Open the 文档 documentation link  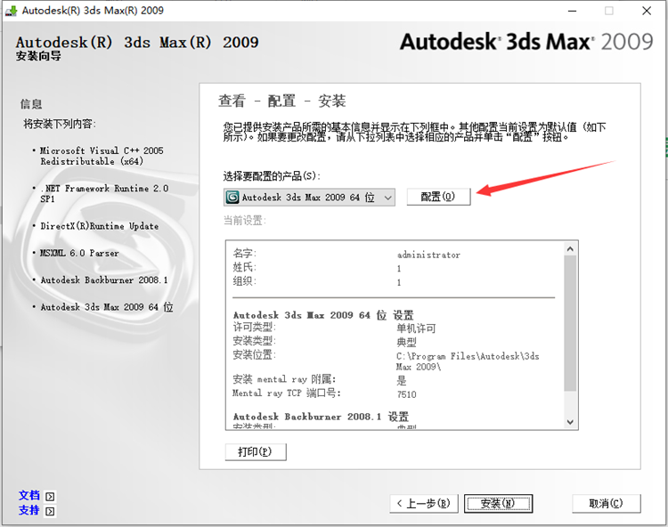pos(29,496)
